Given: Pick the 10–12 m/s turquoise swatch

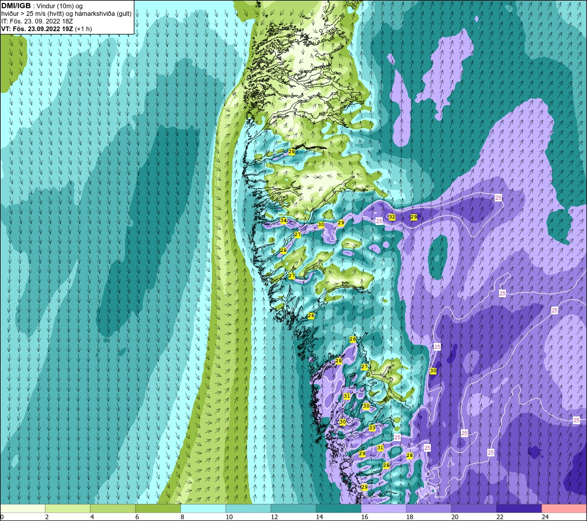Looking at the screenshot, I should (x=248, y=508).
